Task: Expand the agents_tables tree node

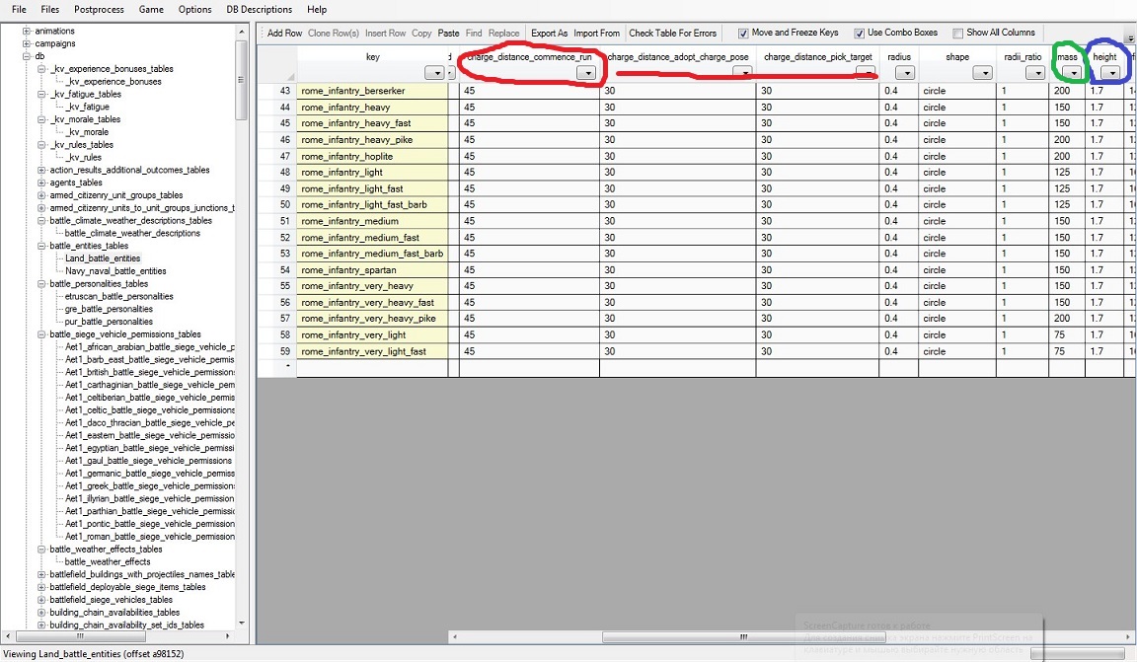Action: pos(41,183)
